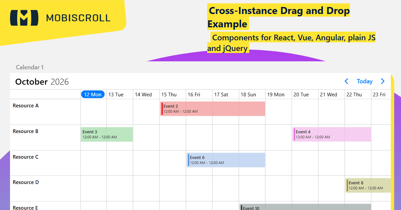
Task: Select the 22 Thu day header
Action: (354, 95)
